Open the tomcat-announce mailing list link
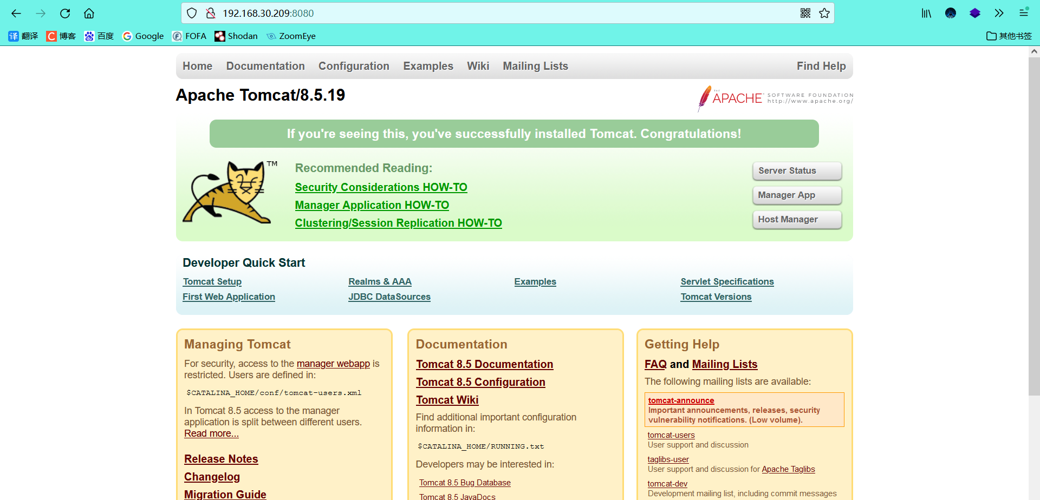The image size is (1040, 500). pyautogui.click(x=681, y=400)
